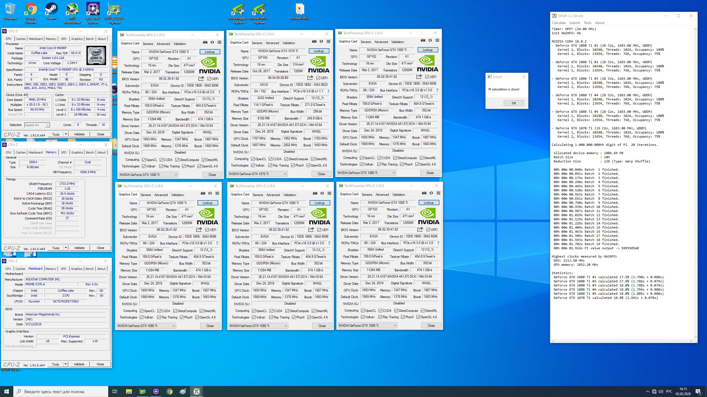The height and width of the screenshot is (397, 707).
Task: Open Sensors tab in top-left GPU-Z window
Action: pos(148,44)
